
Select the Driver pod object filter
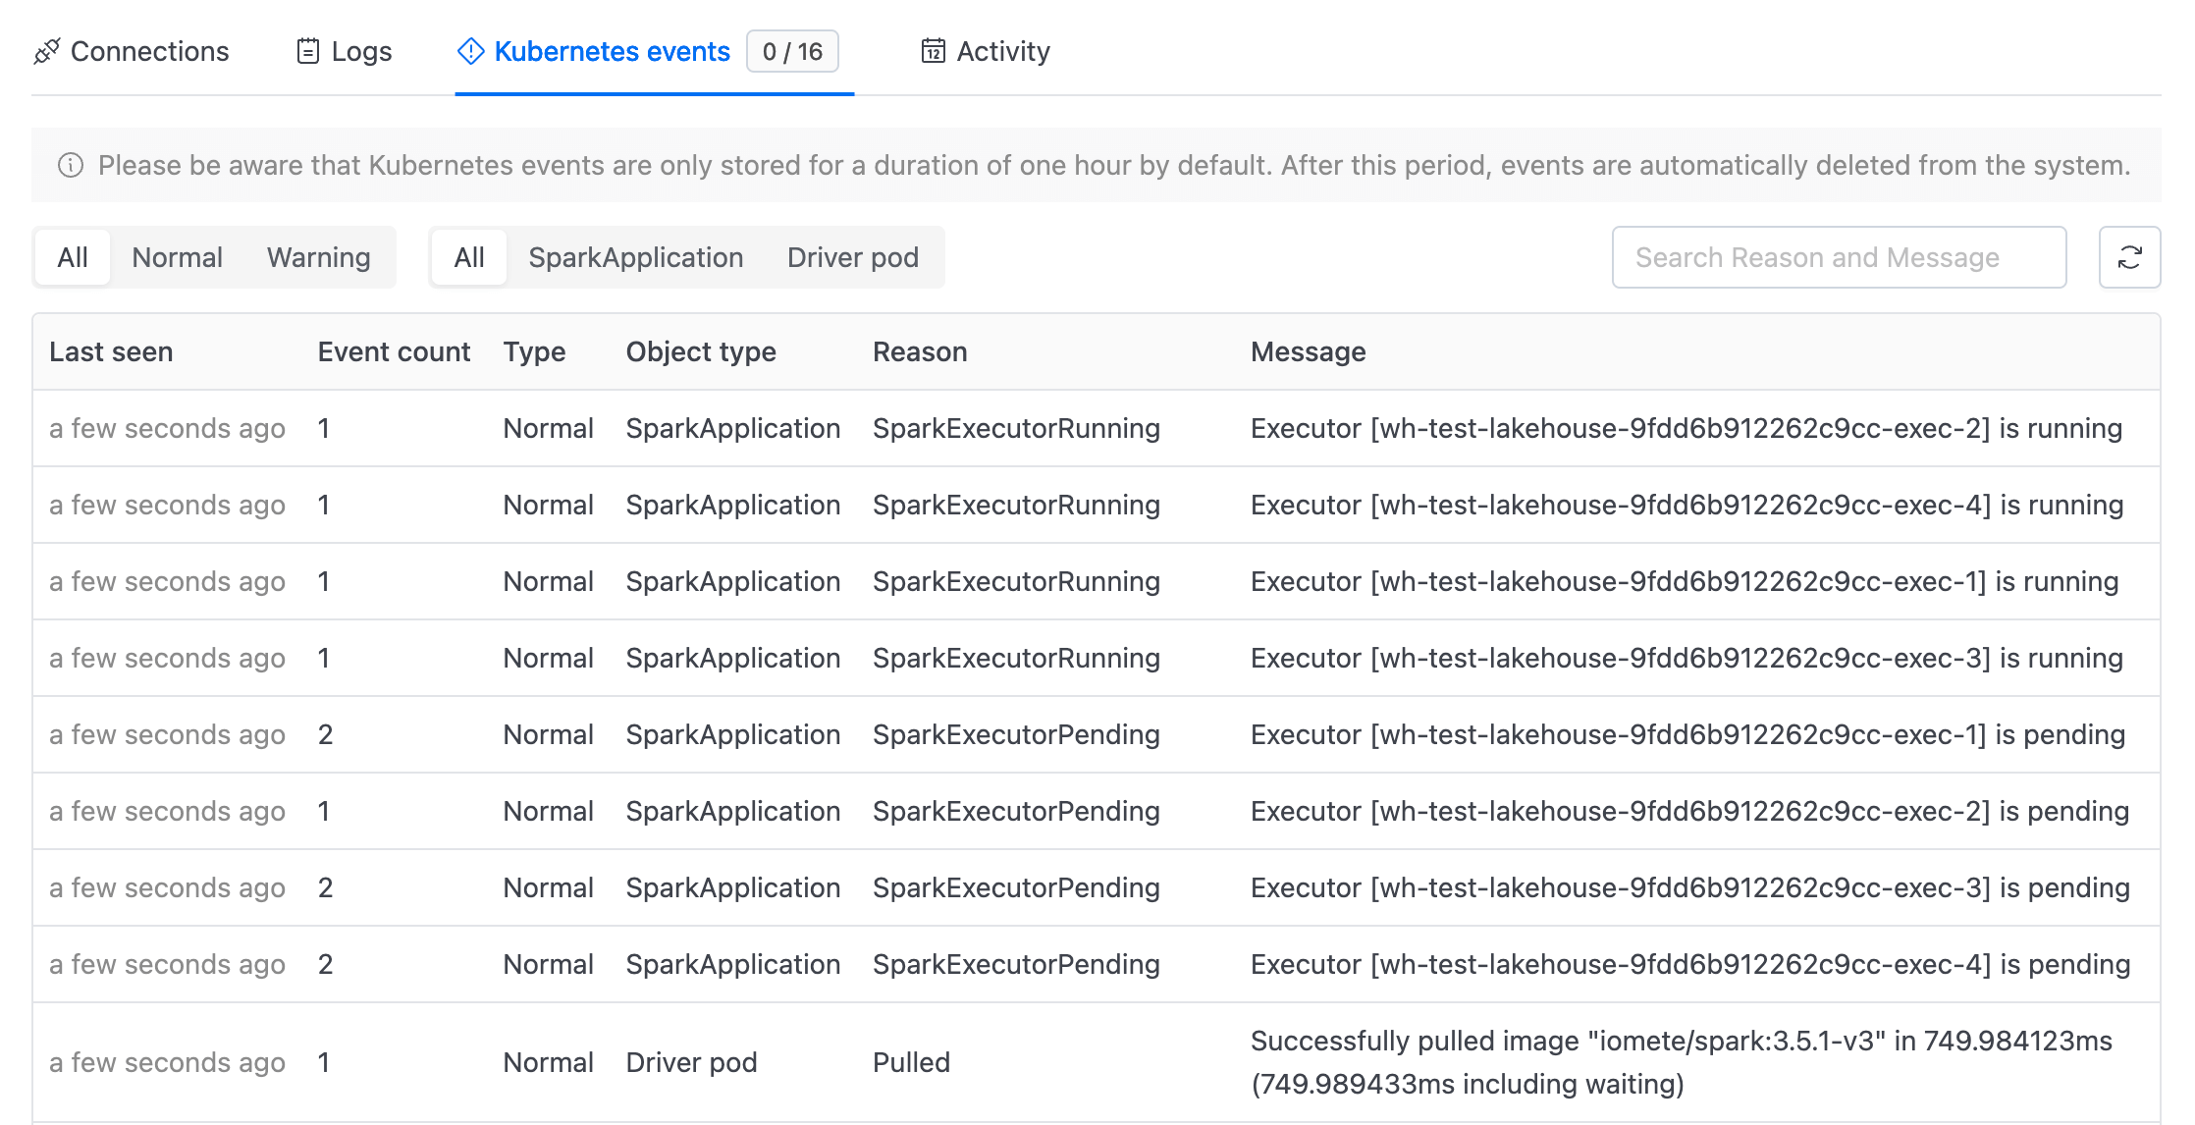click(855, 257)
